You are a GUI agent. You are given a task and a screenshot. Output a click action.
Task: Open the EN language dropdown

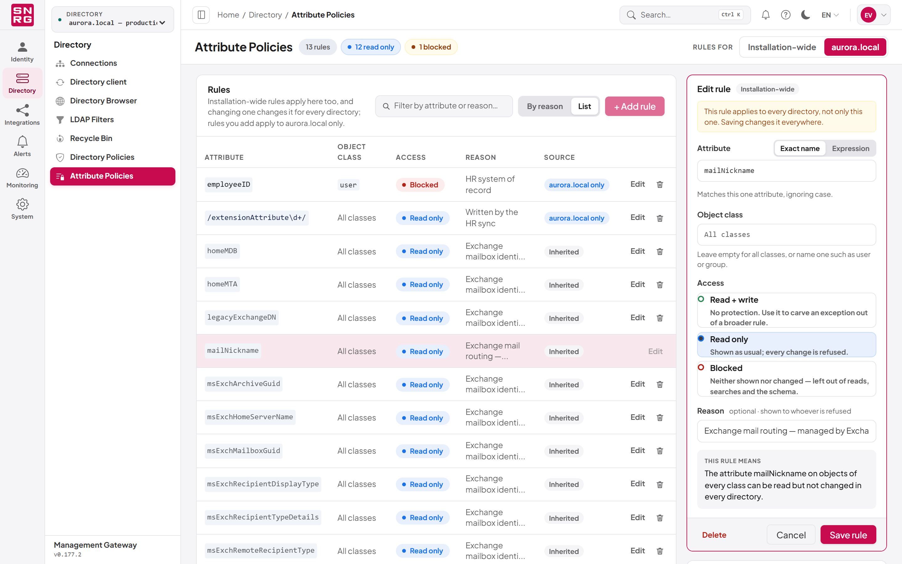(830, 15)
